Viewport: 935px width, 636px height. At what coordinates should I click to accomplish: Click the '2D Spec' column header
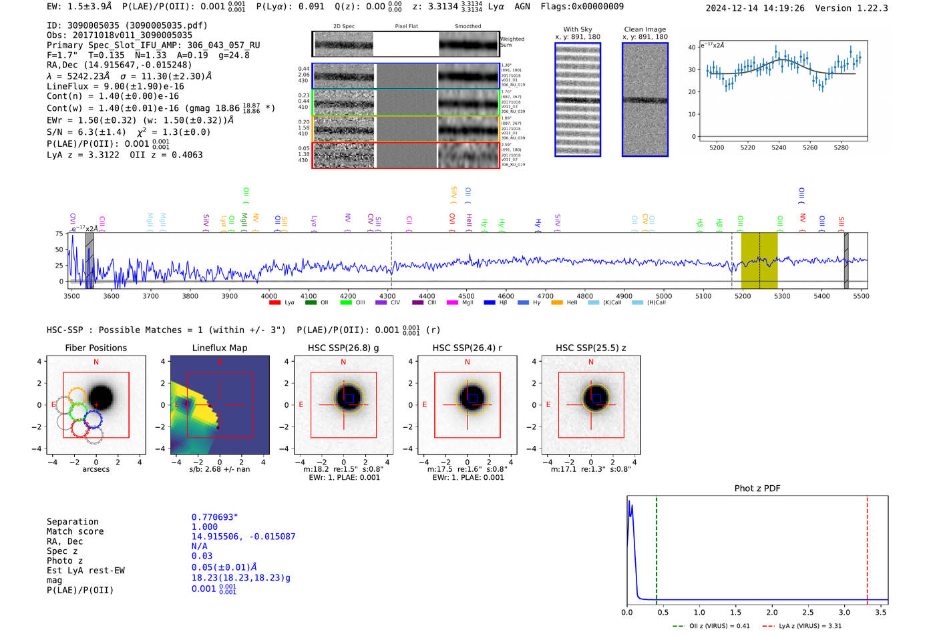coord(344,26)
